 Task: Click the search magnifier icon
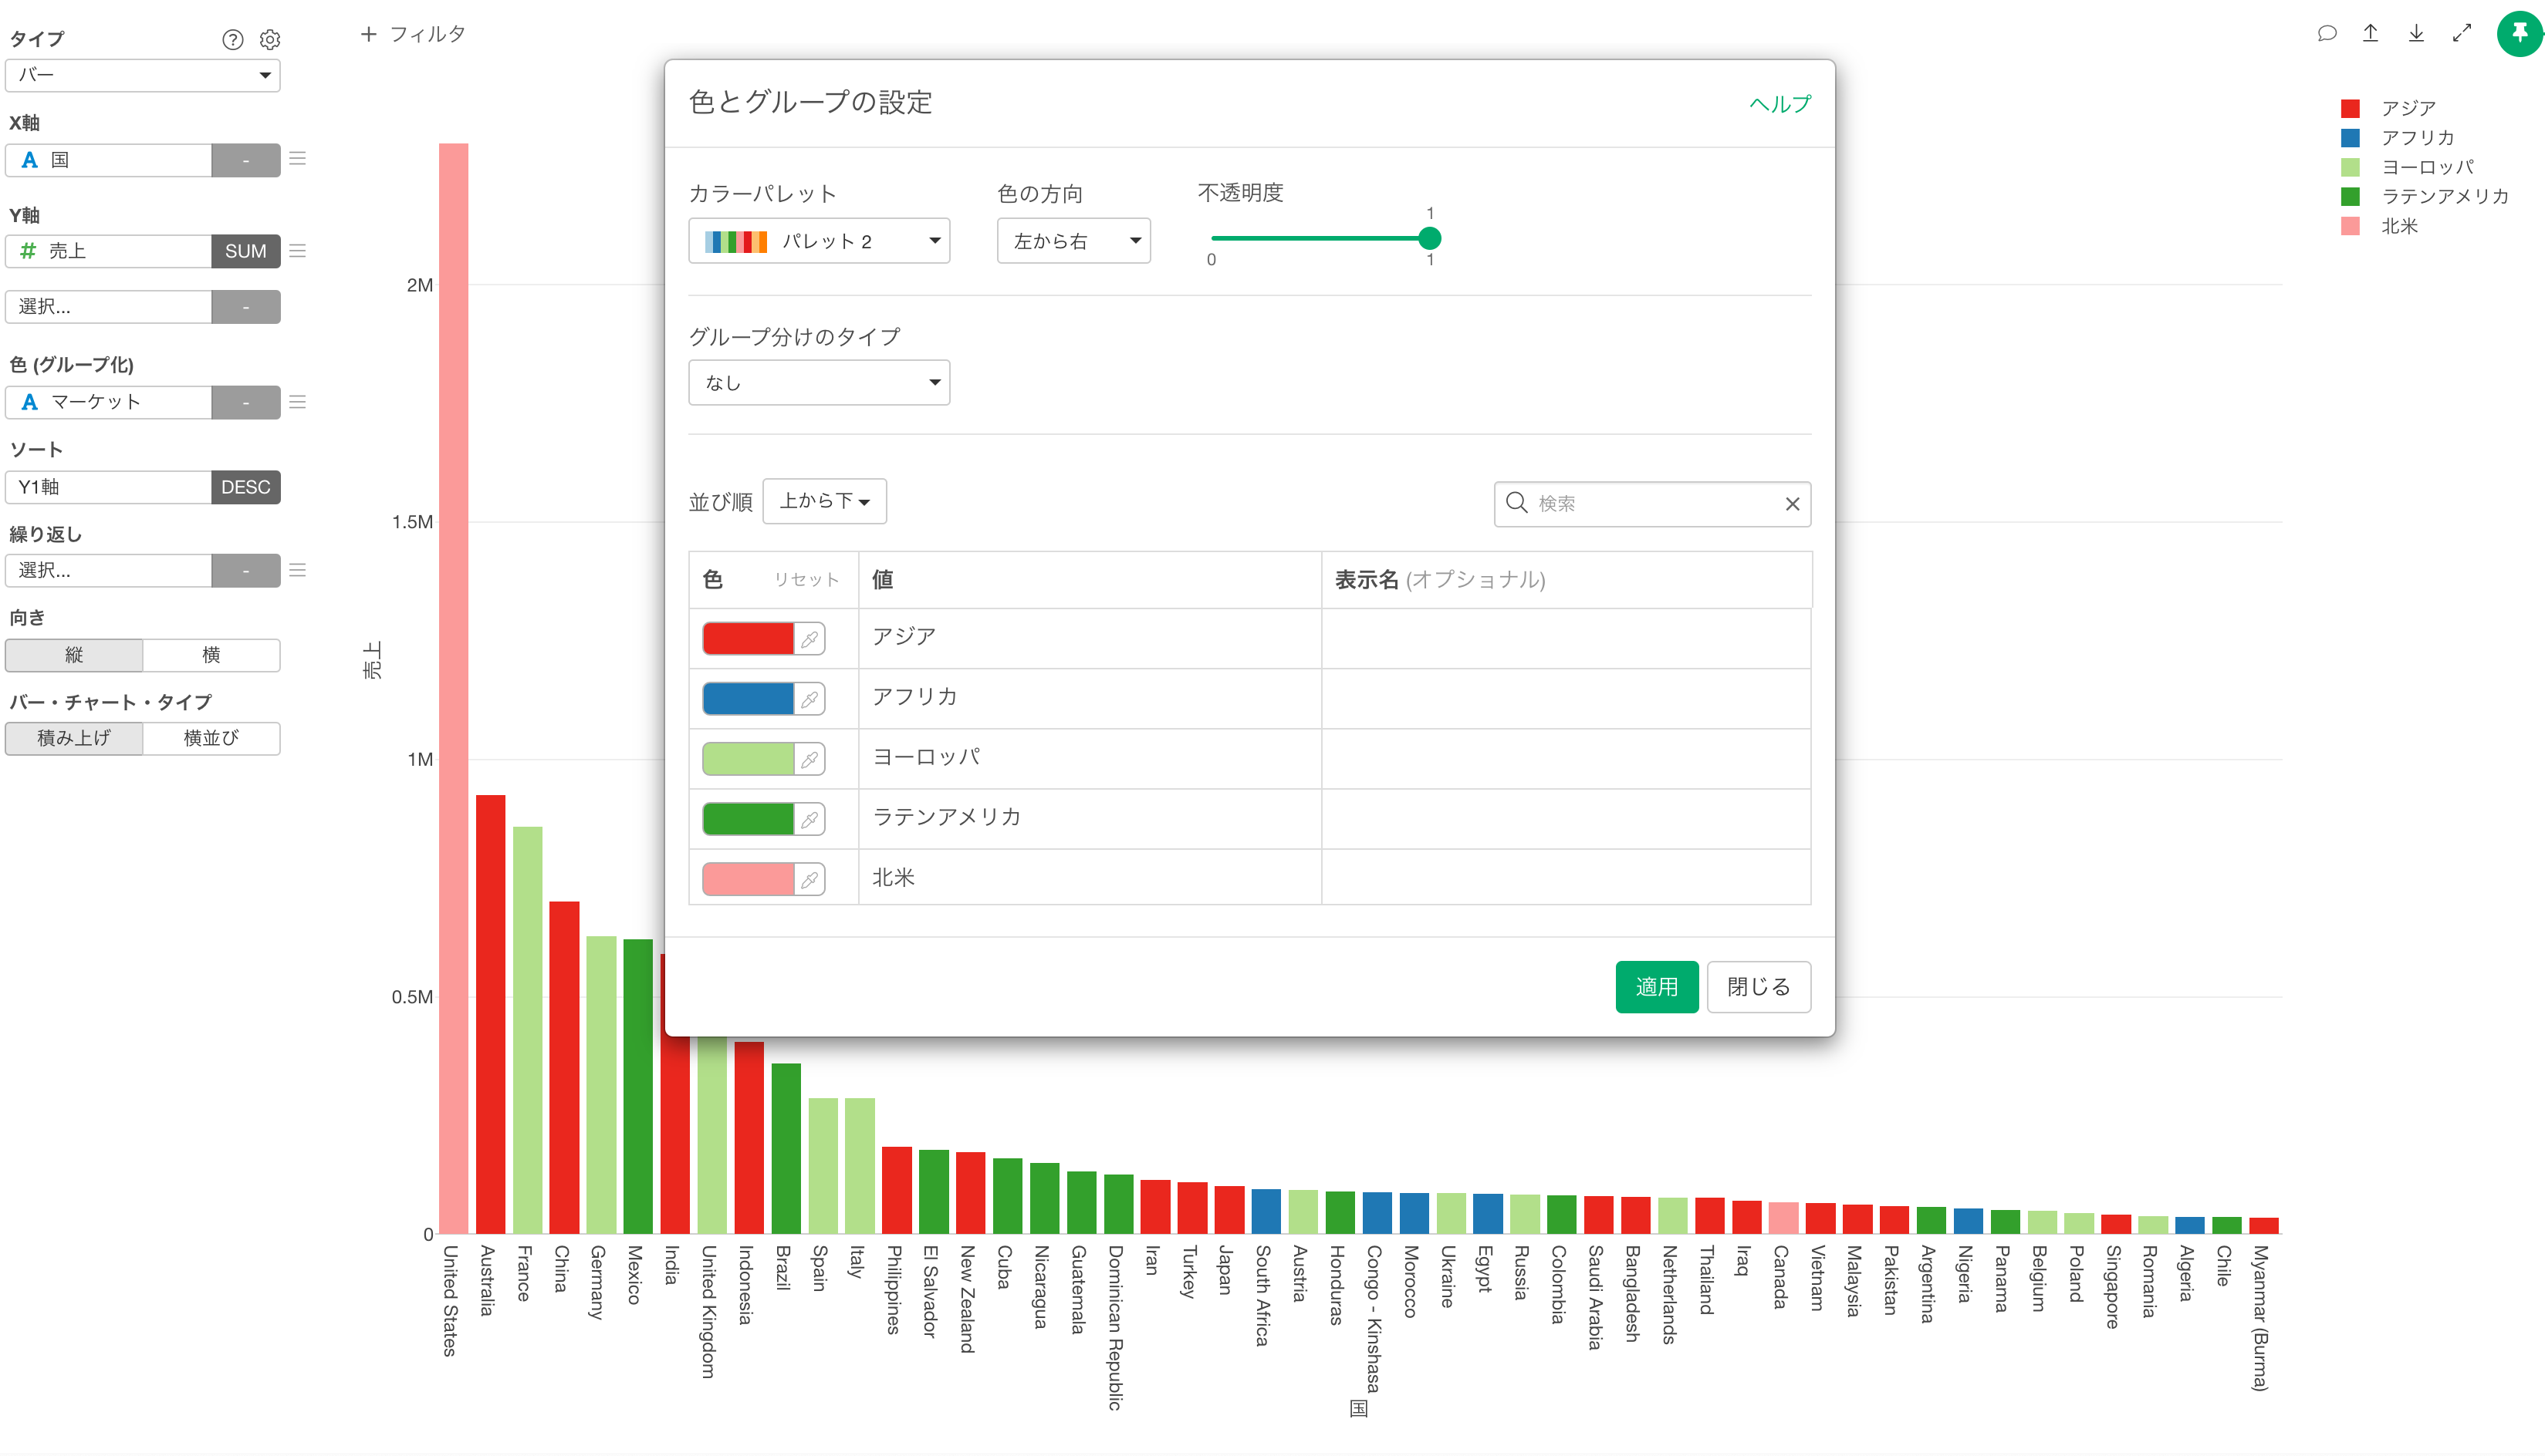(x=1516, y=503)
